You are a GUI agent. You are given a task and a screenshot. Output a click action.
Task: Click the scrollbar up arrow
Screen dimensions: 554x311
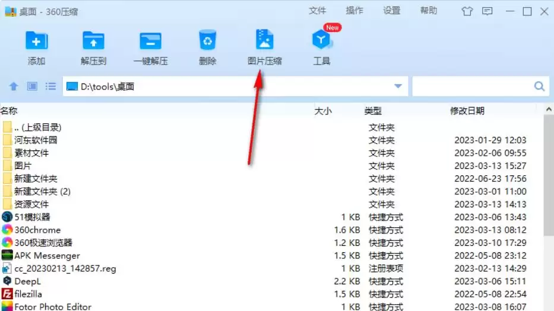click(x=549, y=110)
